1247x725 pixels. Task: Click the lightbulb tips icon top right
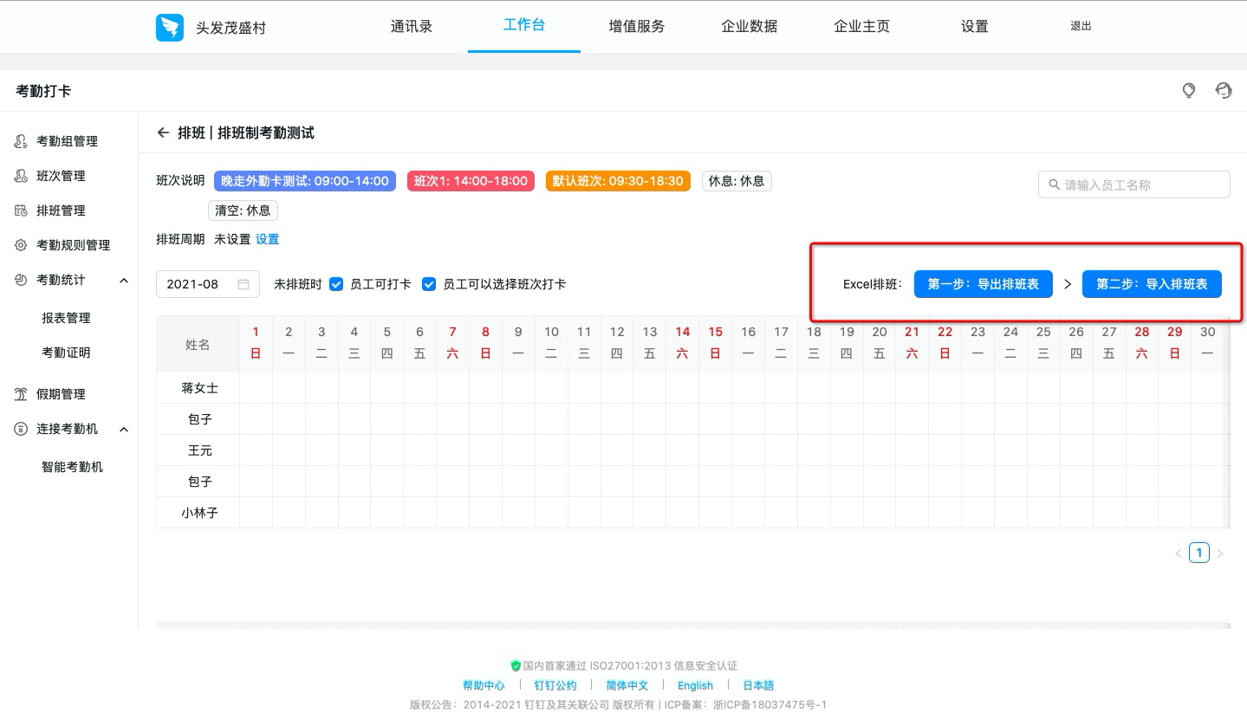pyautogui.click(x=1188, y=90)
